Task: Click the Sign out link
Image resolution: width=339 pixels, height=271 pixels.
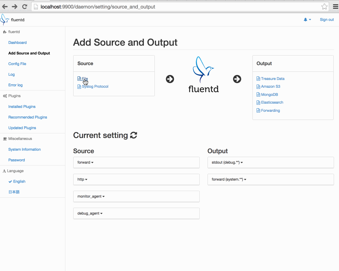Action: 327,20
